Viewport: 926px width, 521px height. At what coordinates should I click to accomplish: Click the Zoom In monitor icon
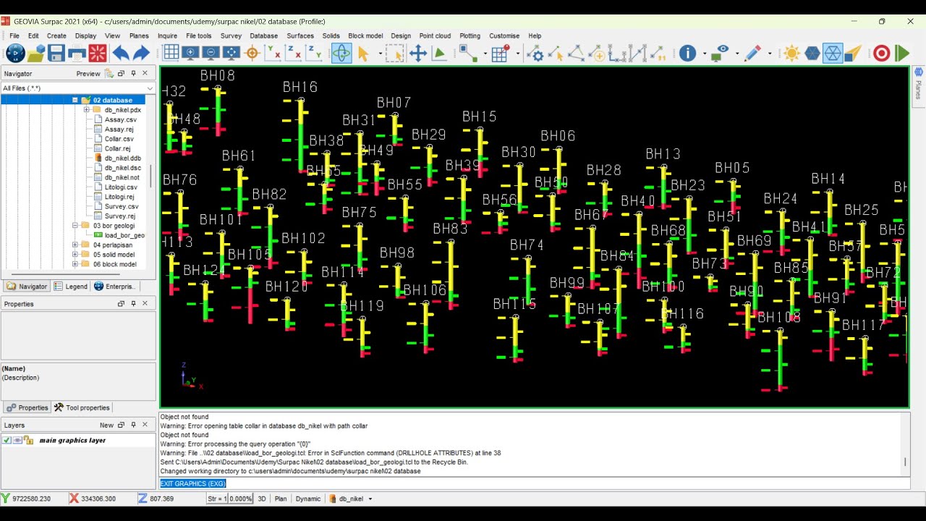coord(190,53)
